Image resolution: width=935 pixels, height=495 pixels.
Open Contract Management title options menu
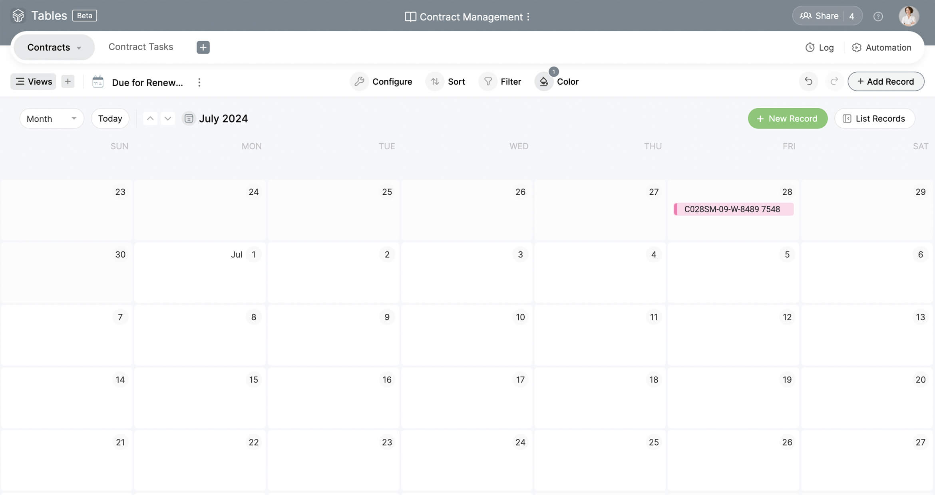(x=528, y=17)
